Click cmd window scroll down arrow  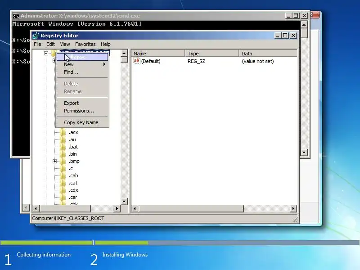click(304, 152)
